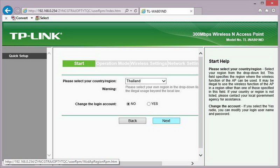Screen dimensions: 280x168
Task: Click the address bar URL field
Action: tap(75, 11)
